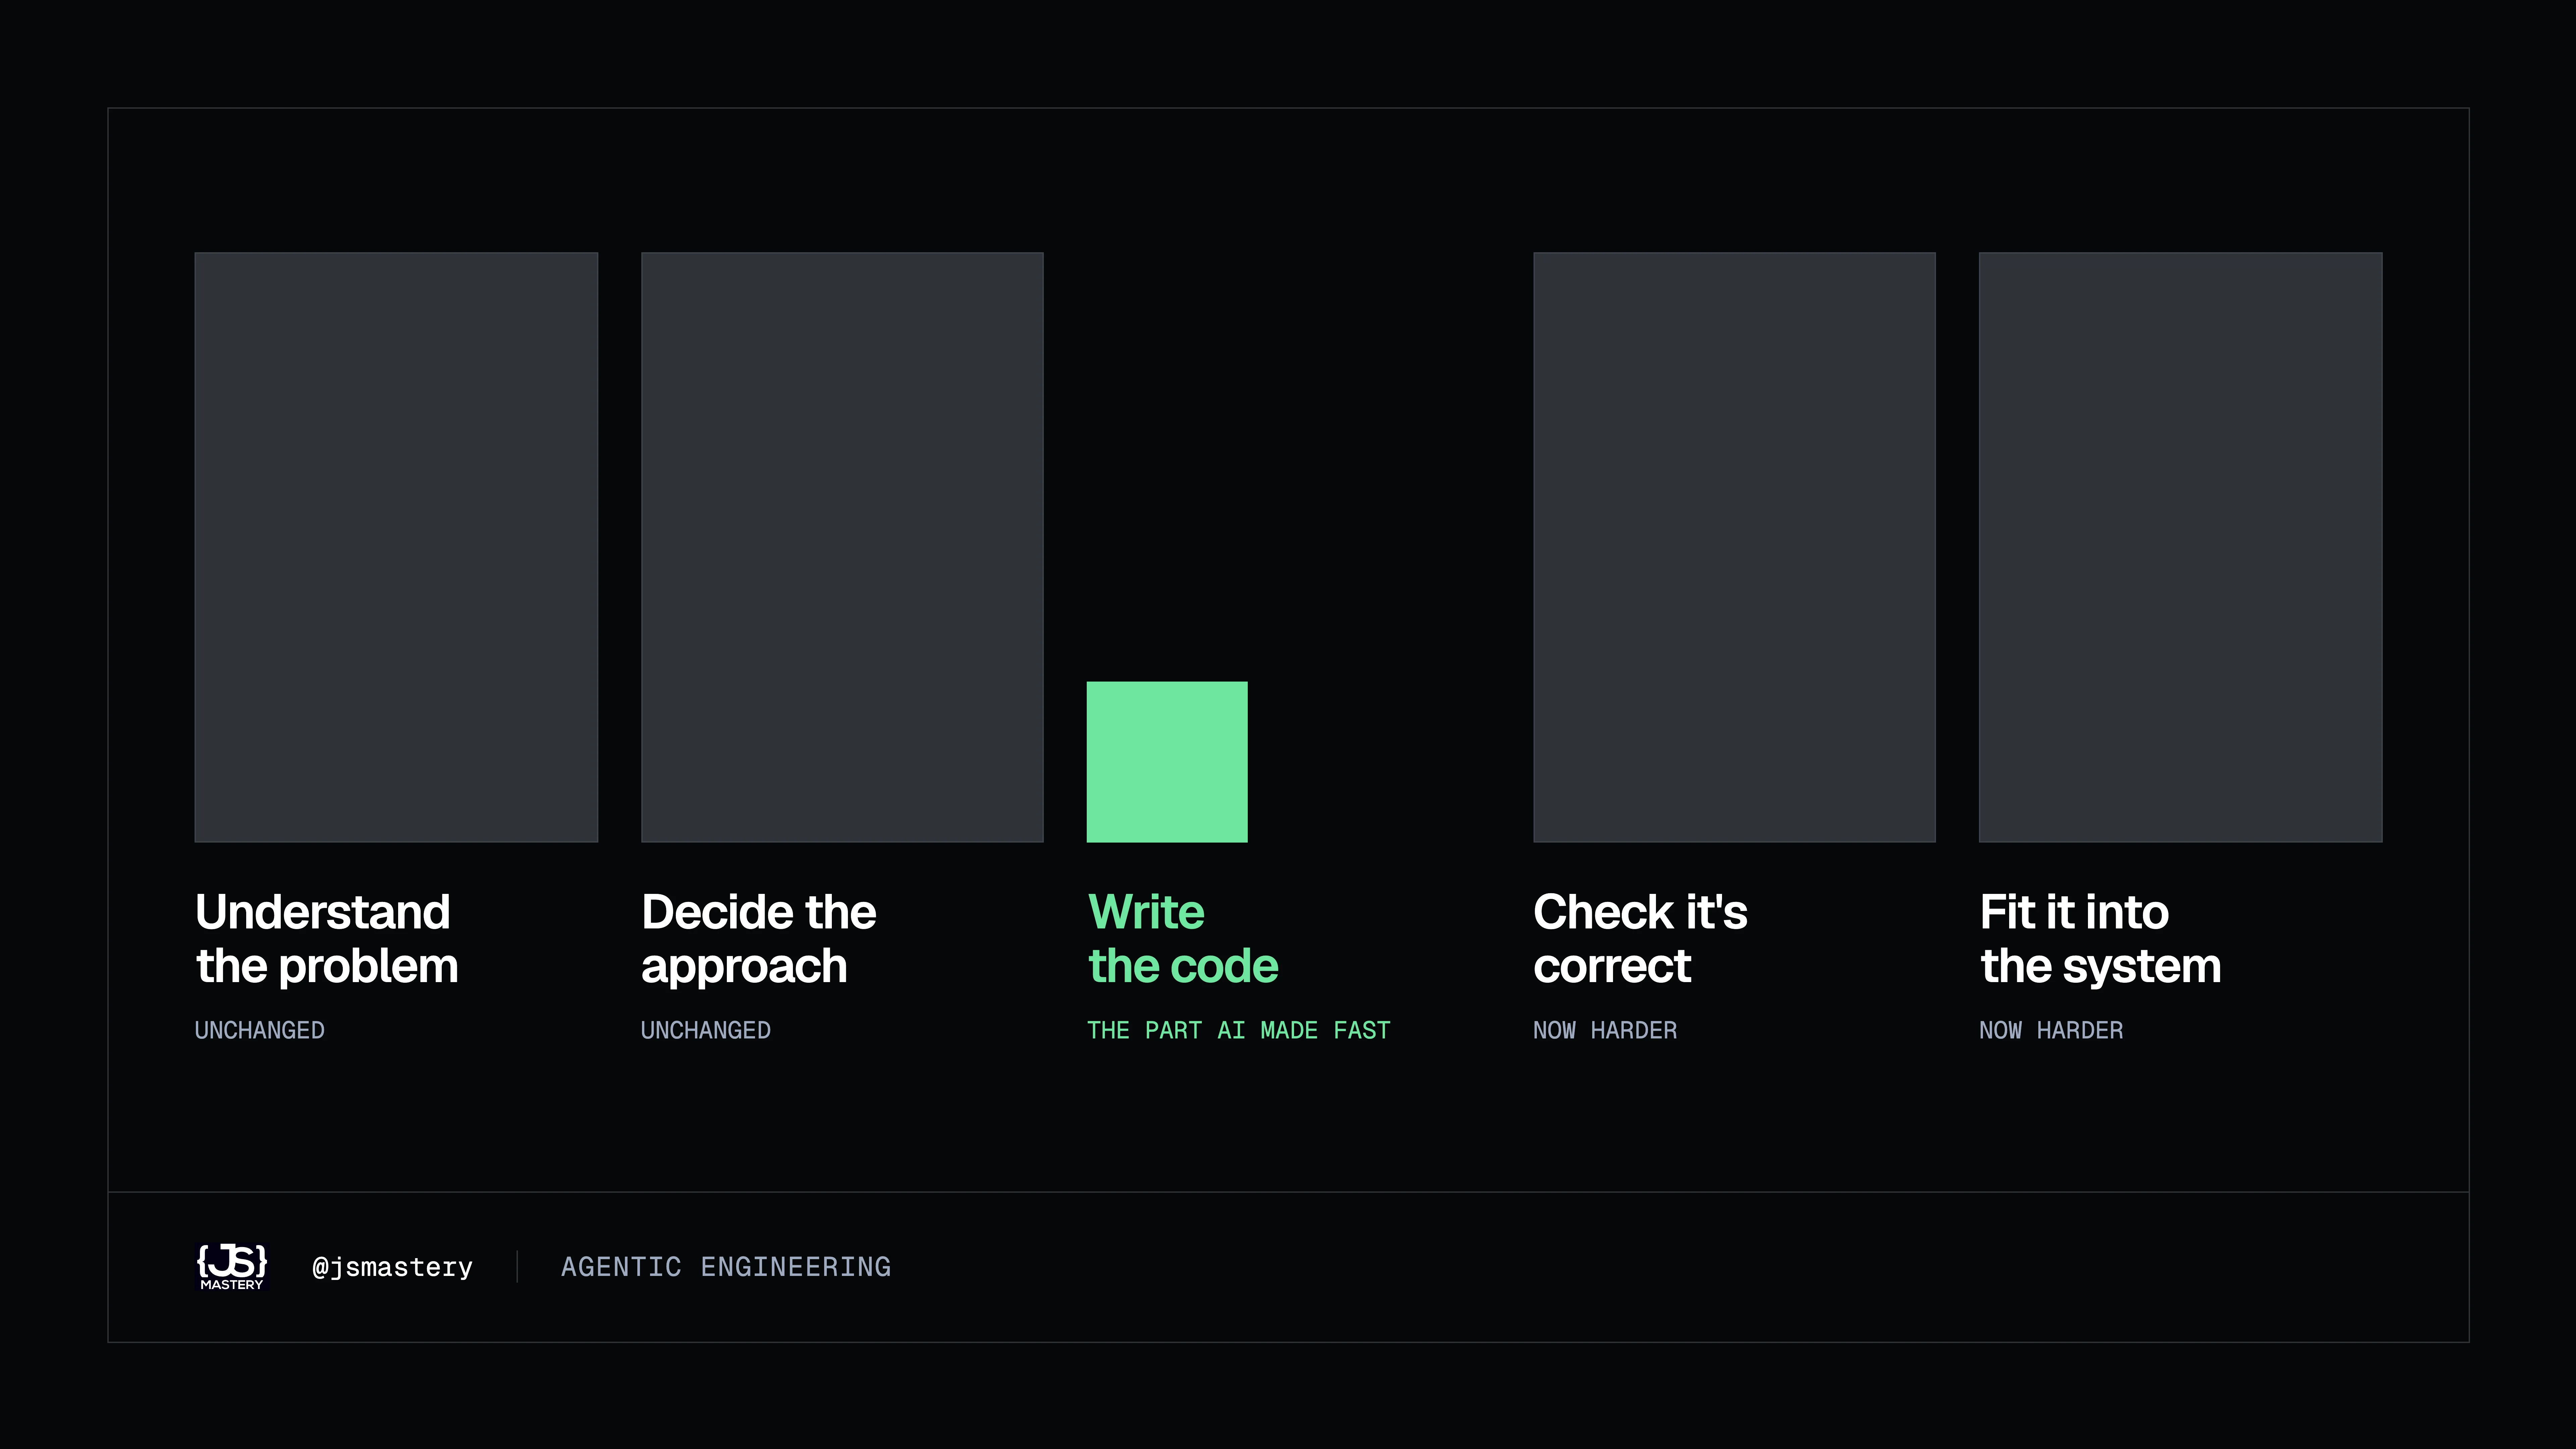Click the gray bar above Understand the problem
Viewport: 2576px width, 1449px height.
pos(396,547)
